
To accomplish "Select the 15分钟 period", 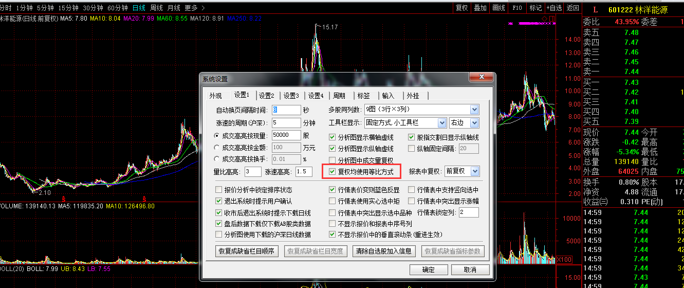I will [x=68, y=8].
